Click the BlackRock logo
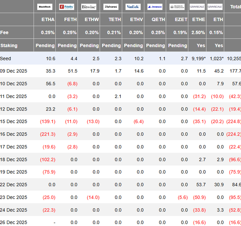Image resolution: width=241 pixels, height=226 pixels. 45,7
